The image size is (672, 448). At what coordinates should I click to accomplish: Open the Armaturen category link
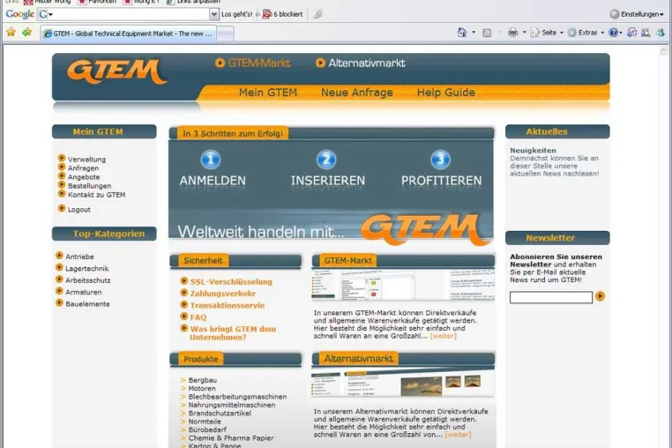[84, 293]
